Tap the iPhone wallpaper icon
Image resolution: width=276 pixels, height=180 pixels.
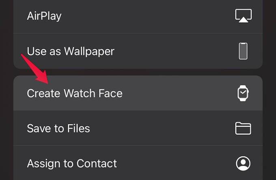coord(243,52)
